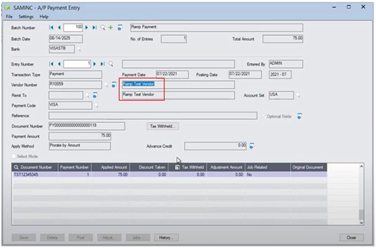Open Optional Fields zoom icon
Screen dimensions: 376x248
point(299,116)
